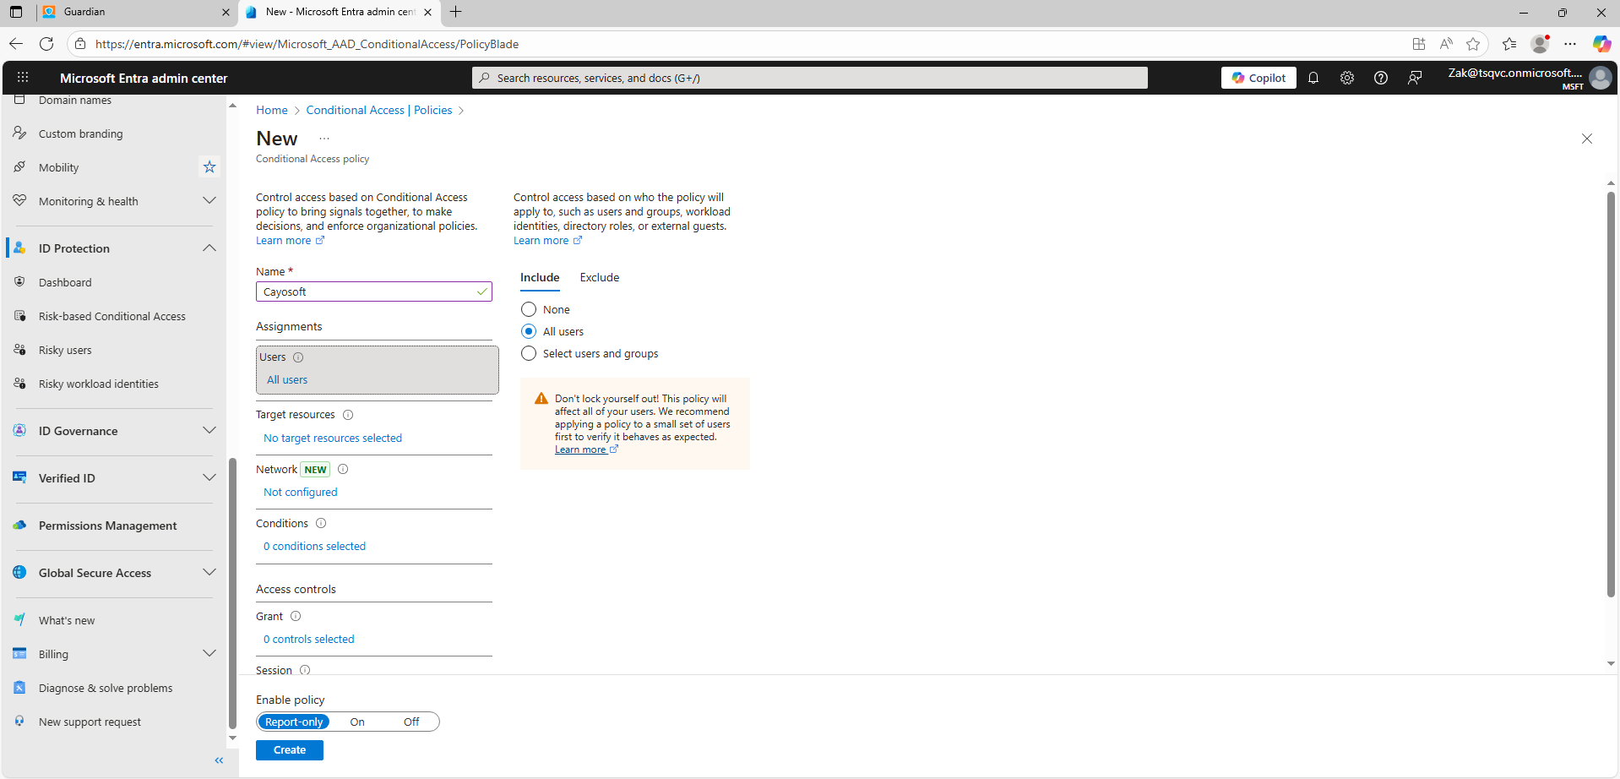Click the main pane vertical scrollbar
This screenshot has height=779, width=1620.
click(1611, 394)
